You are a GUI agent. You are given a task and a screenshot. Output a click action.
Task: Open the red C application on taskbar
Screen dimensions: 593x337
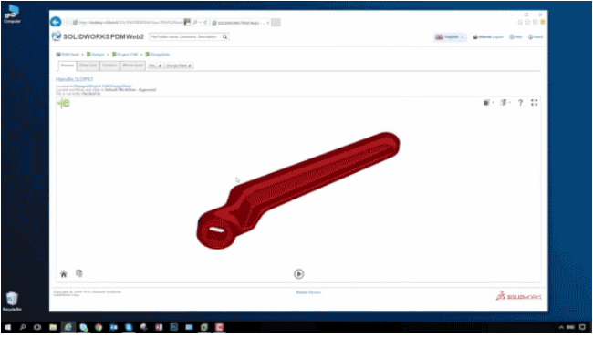(219, 327)
